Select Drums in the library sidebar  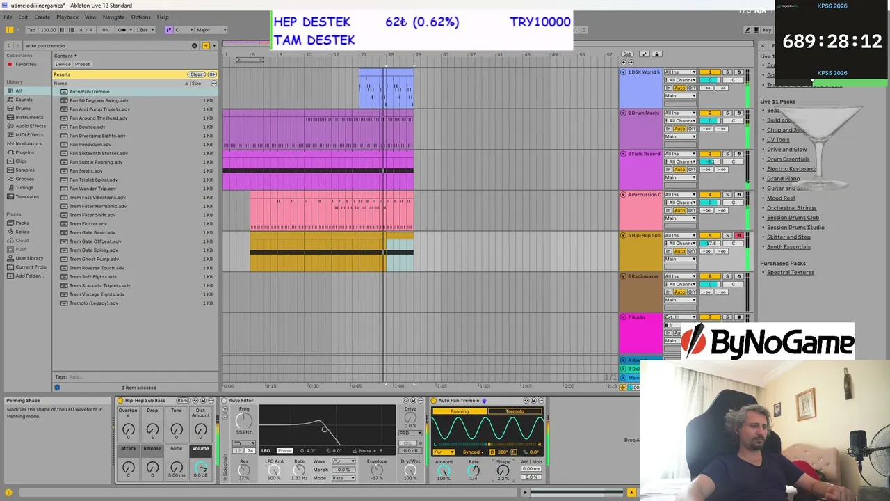coord(23,109)
